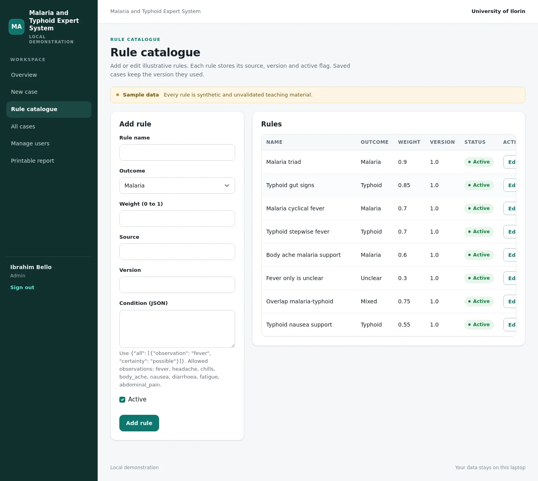Open the Outcome dropdown showing Malaria
The height and width of the screenshot is (481, 538).
click(177, 186)
